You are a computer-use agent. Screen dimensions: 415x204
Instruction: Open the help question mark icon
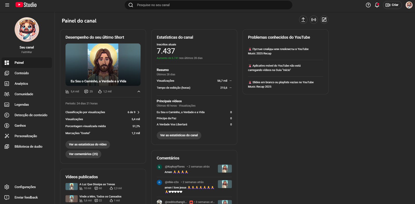(368, 5)
